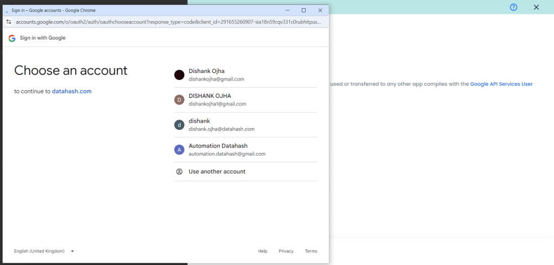Choose account automation.datahash@gmail.com
The image size is (554, 265).
pos(246,150)
